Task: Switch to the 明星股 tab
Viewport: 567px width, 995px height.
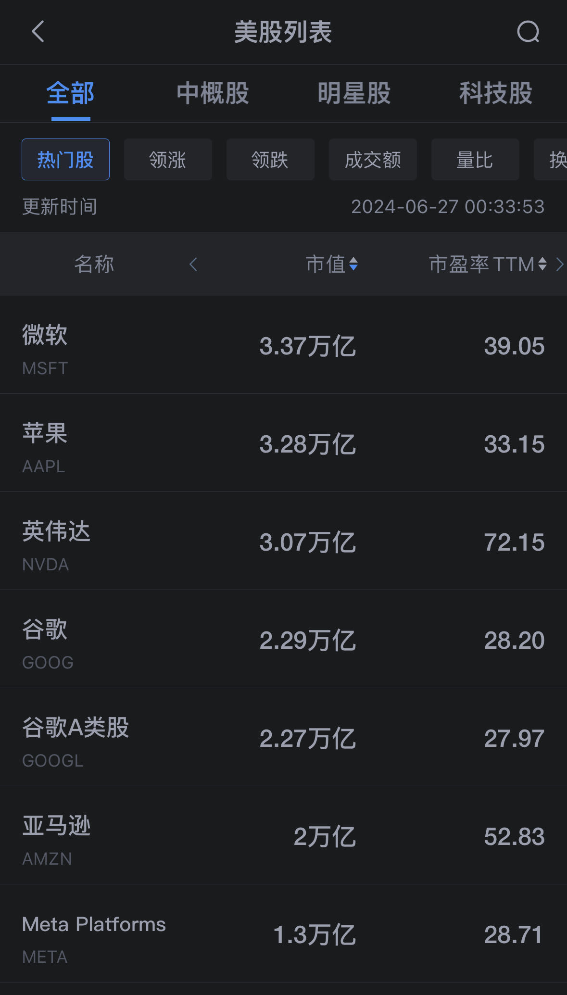Action: coord(354,93)
